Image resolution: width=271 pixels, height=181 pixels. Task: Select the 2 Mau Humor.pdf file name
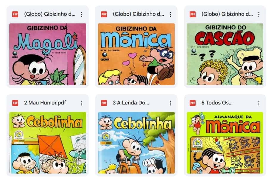point(45,103)
